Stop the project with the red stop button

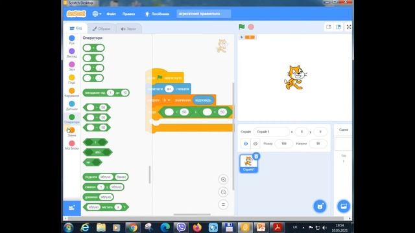tap(251, 27)
